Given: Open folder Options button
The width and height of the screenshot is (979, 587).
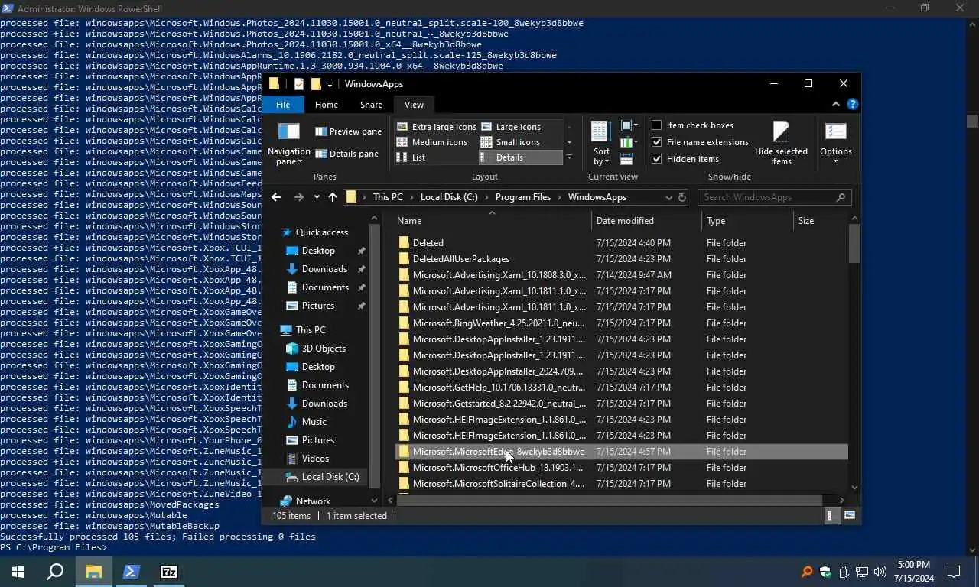Looking at the screenshot, I should click(x=835, y=144).
